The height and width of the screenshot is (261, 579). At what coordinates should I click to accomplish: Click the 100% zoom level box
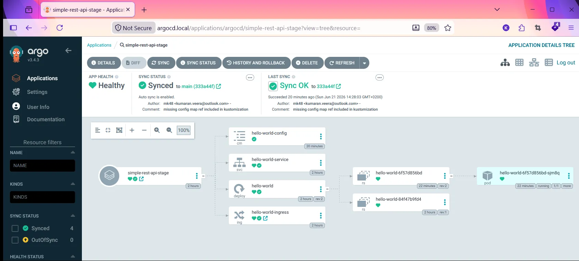tap(184, 130)
